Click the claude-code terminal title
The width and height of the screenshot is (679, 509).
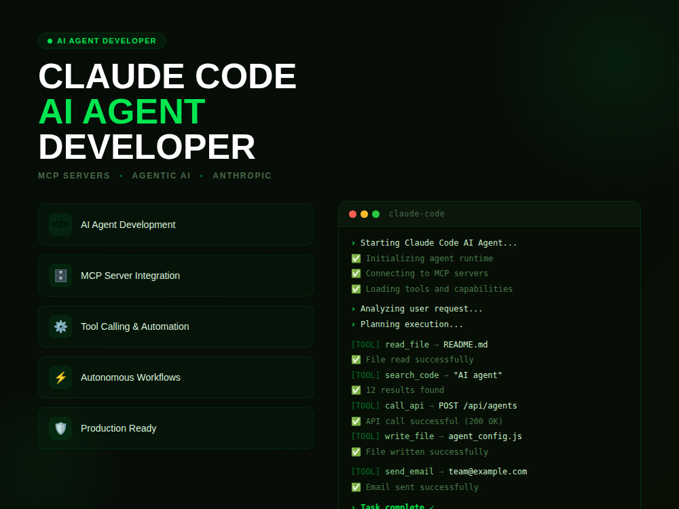[x=417, y=214]
